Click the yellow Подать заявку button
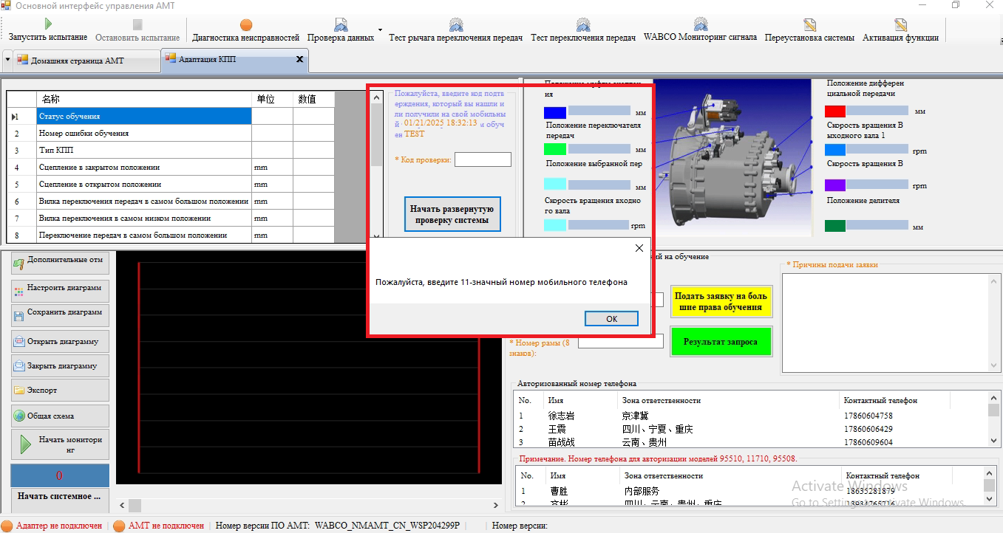Image resolution: width=1003 pixels, height=533 pixels. 721,302
